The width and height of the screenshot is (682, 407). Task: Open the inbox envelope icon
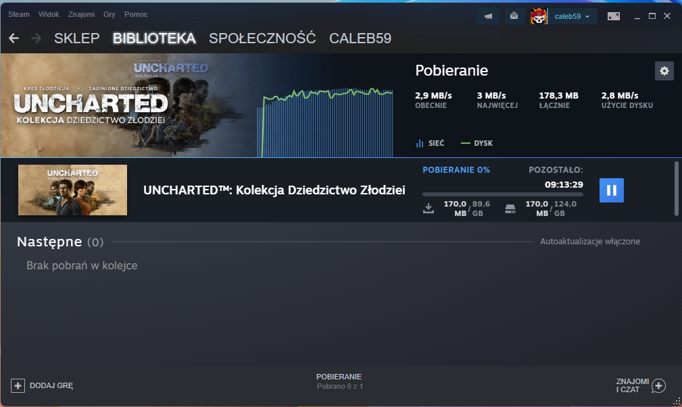[x=514, y=16]
